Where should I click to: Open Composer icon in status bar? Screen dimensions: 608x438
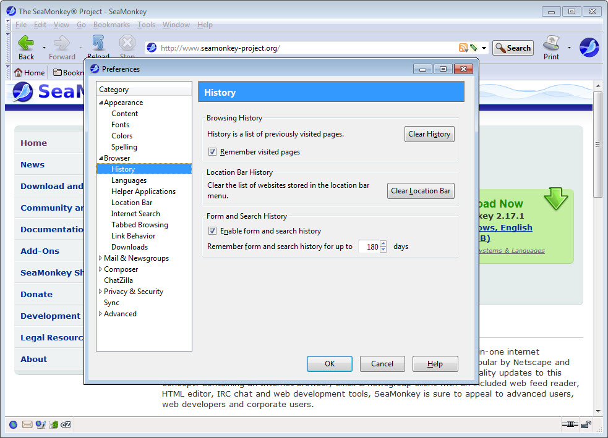click(x=40, y=424)
